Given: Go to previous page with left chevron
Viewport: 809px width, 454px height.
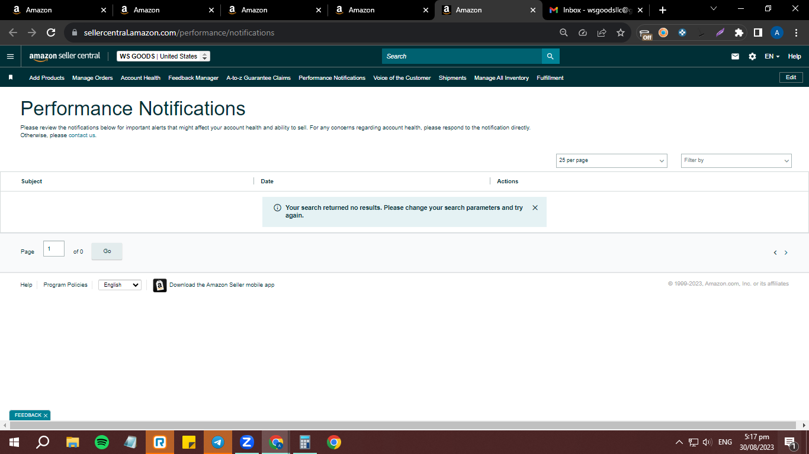Looking at the screenshot, I should point(775,252).
